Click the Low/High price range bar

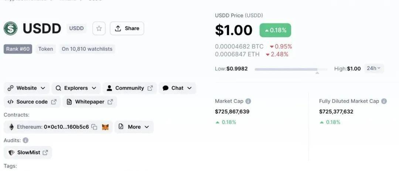point(291,69)
